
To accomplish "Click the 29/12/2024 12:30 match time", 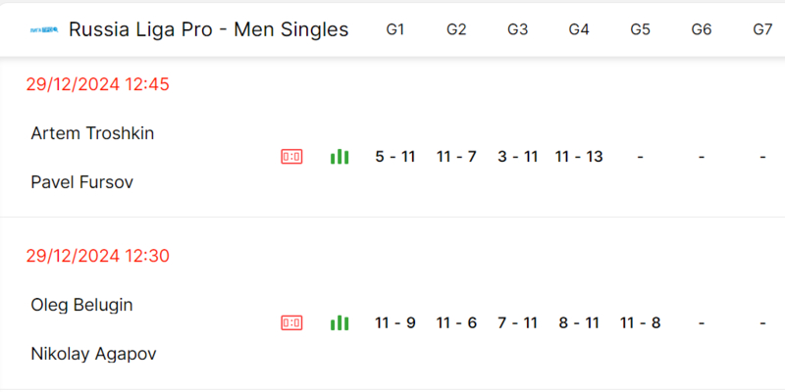I will coord(98,257).
